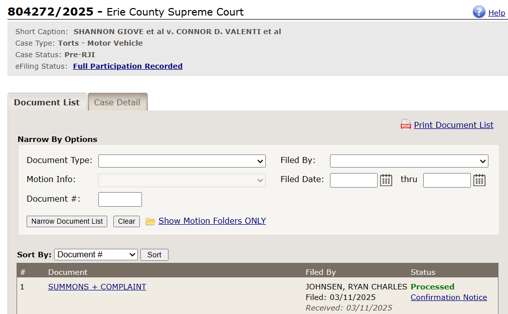This screenshot has height=314, width=508.
Task: Open the Print Document List link
Action: coord(453,125)
